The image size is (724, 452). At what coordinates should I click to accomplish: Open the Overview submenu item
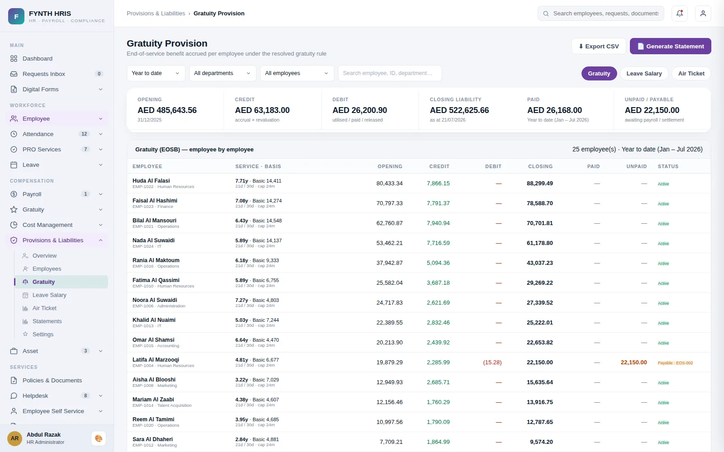tap(61, 256)
